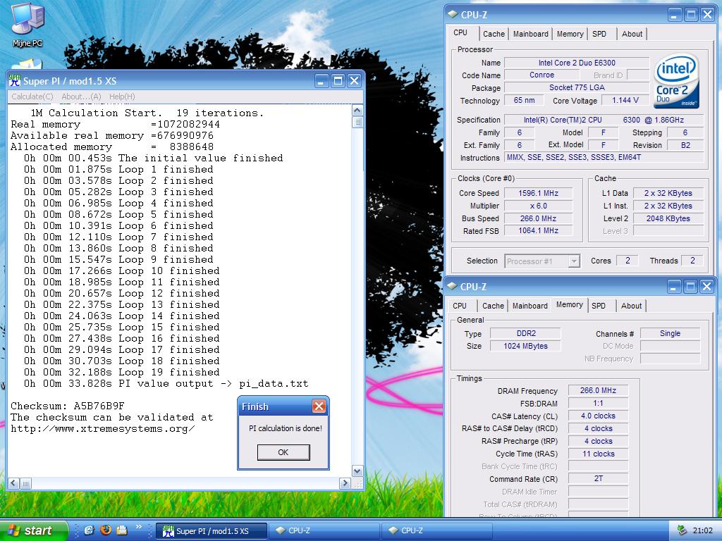
Task: Switch to Super PI taskbar button
Action: click(x=212, y=531)
